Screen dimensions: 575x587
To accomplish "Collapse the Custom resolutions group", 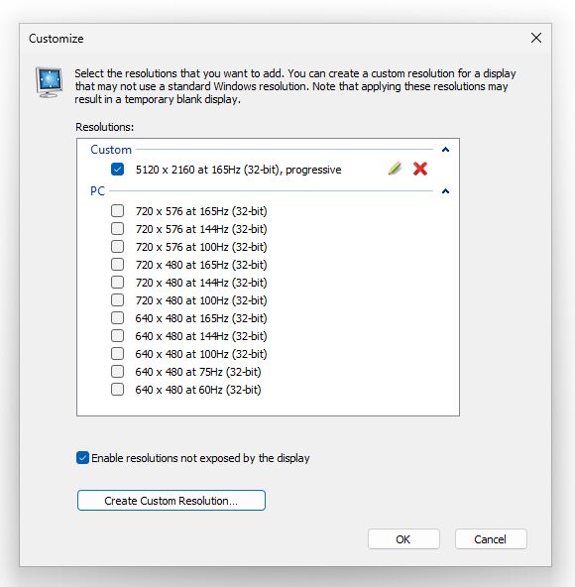I will click(x=445, y=150).
